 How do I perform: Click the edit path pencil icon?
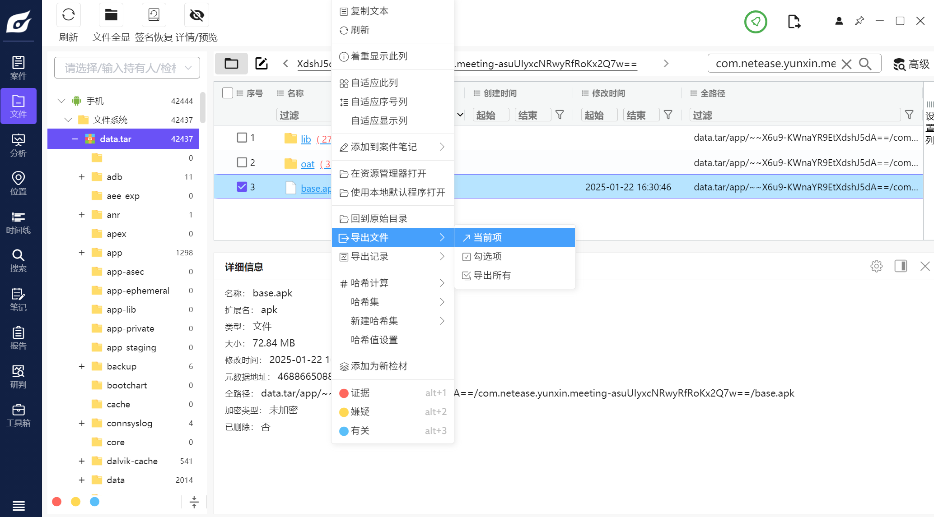click(x=262, y=64)
